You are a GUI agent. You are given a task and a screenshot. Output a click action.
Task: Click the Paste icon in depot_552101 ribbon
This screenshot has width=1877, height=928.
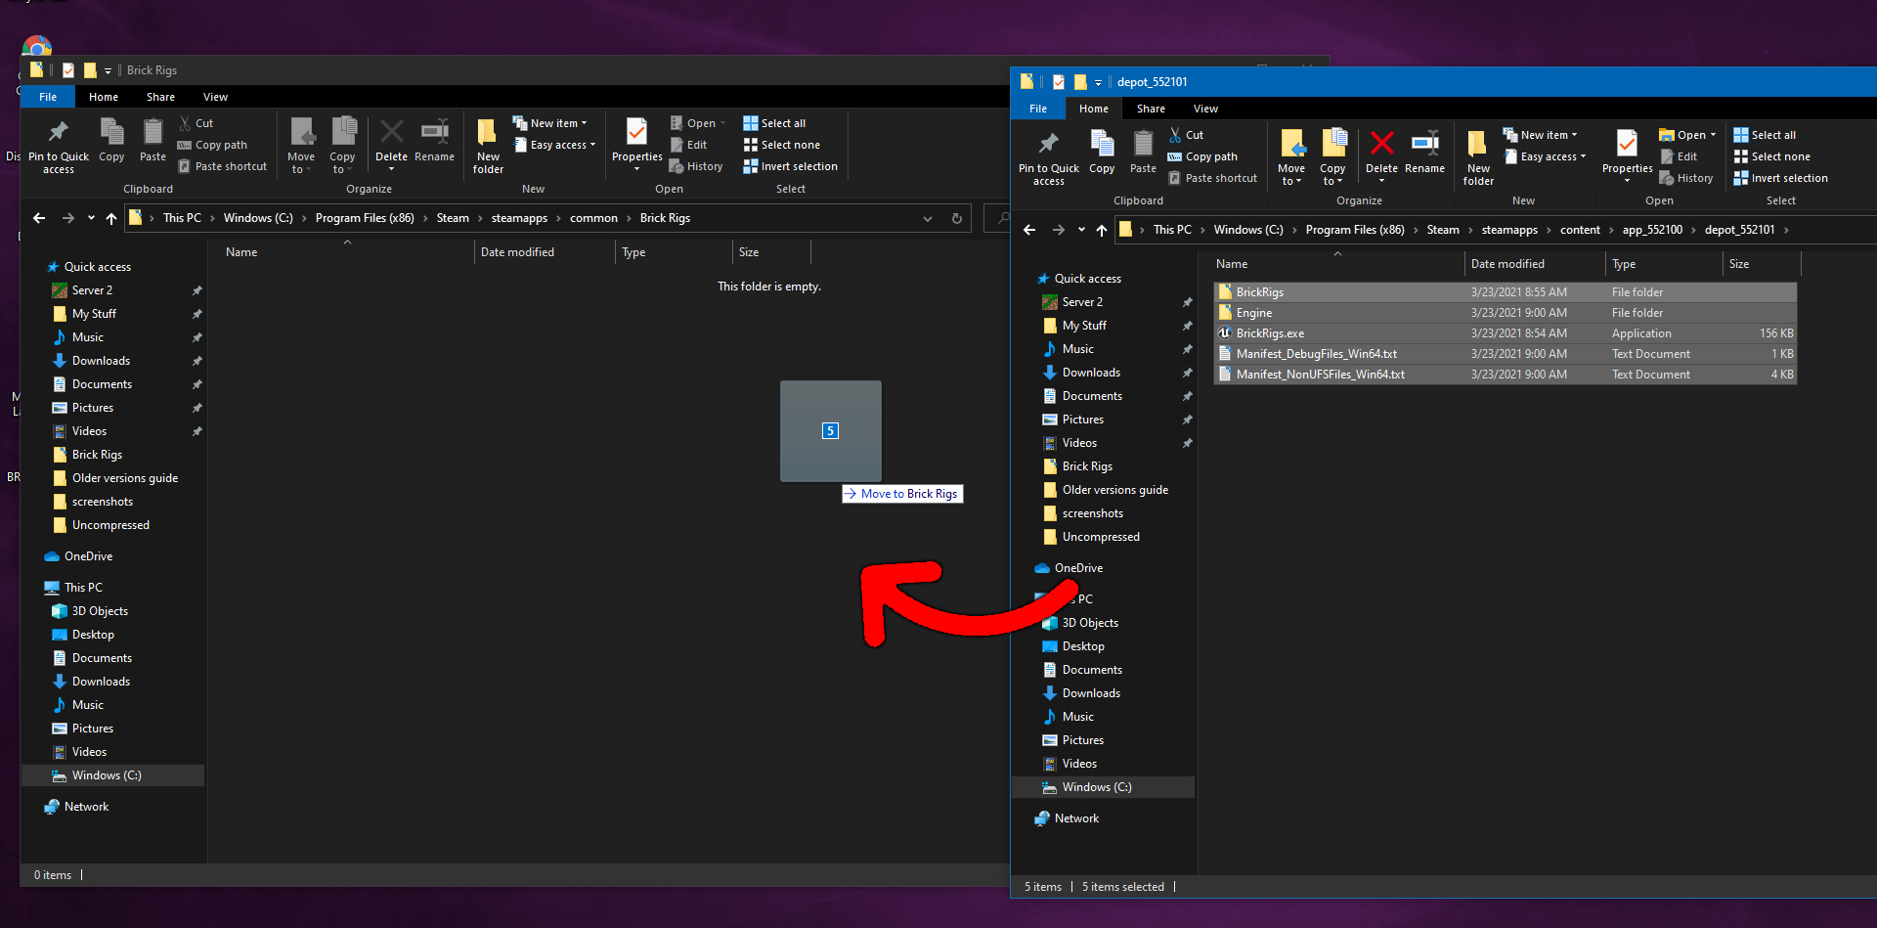[1143, 145]
